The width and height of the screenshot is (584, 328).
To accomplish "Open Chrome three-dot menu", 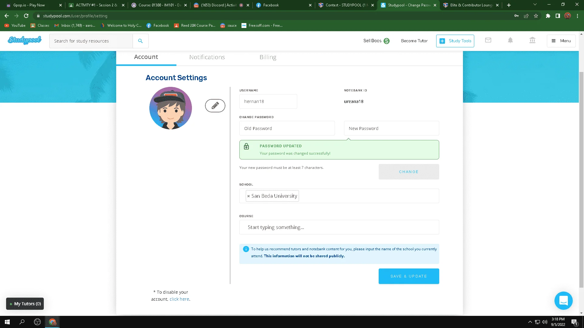I will [577, 16].
